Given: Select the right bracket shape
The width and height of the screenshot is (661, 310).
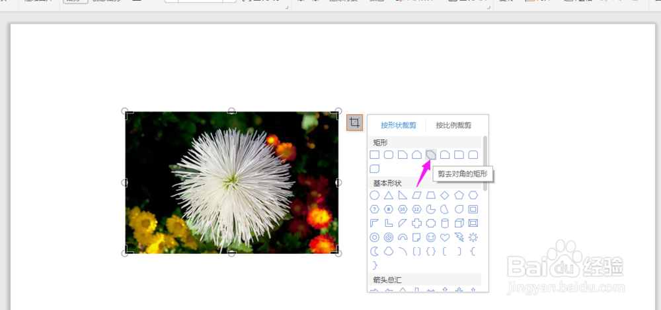Looking at the screenshot, I should (x=459, y=251).
